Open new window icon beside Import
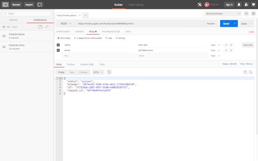 point(40,4)
